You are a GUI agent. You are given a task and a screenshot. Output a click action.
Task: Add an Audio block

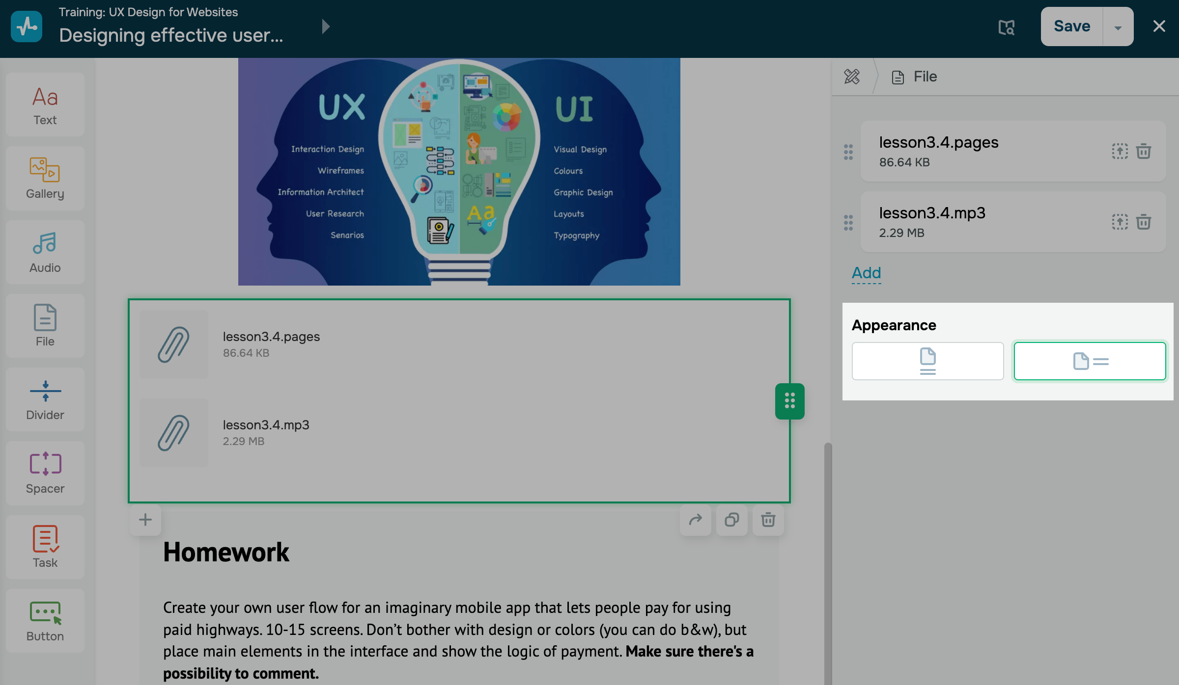(x=45, y=252)
